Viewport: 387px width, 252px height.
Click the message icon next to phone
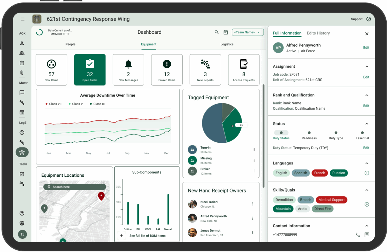click(x=367, y=235)
